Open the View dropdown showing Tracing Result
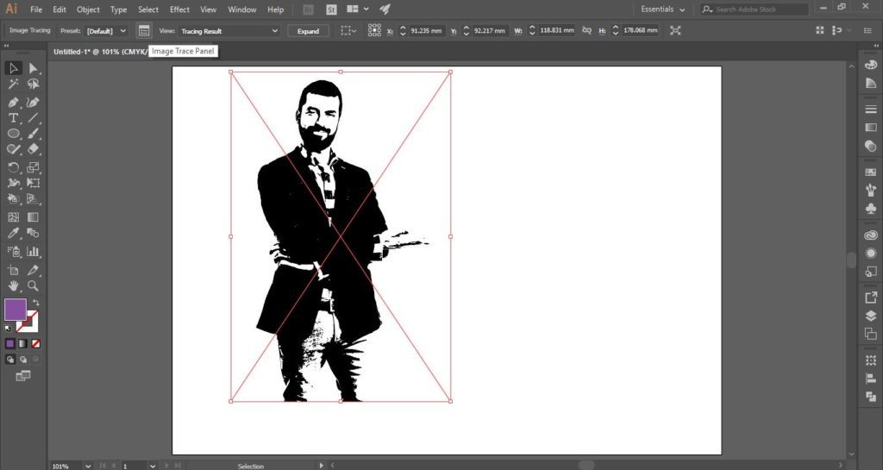The height and width of the screenshot is (470, 883). [229, 31]
